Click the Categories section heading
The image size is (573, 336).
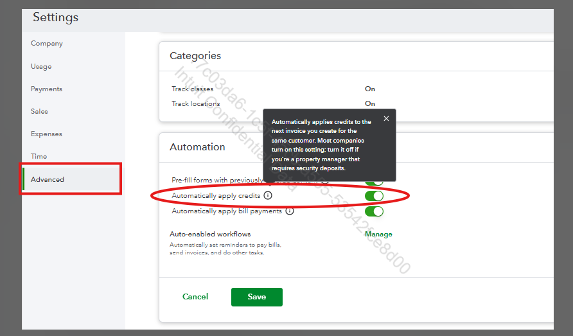195,56
